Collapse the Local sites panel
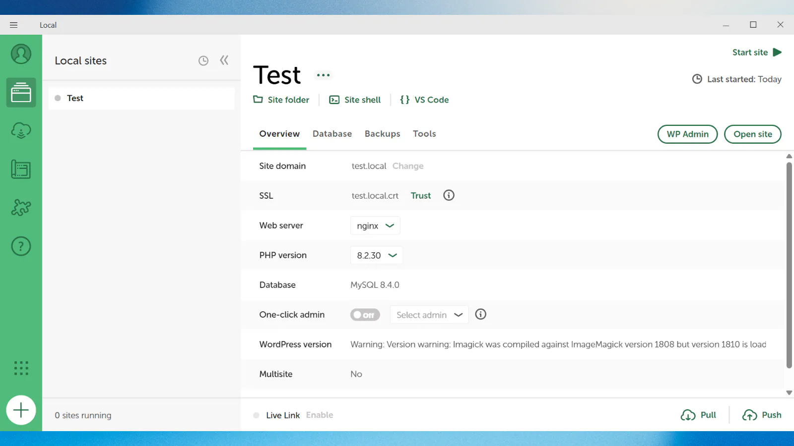This screenshot has width=794, height=446. tap(224, 60)
